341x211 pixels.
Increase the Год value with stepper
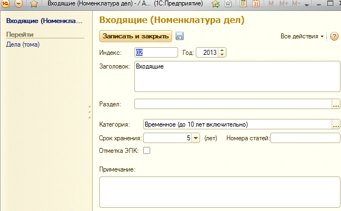coord(222,50)
